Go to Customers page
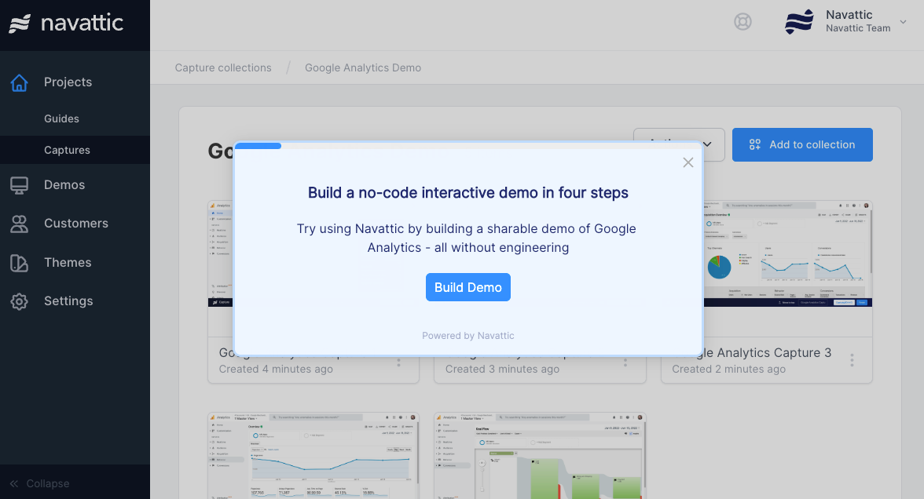This screenshot has height=499, width=924. (x=76, y=224)
